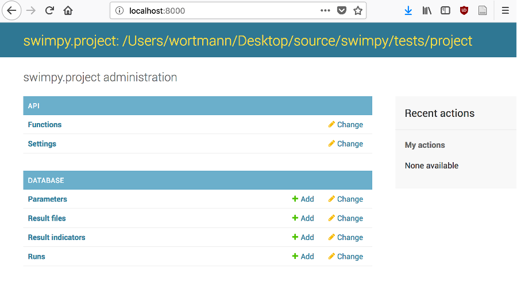Toggle the sidebar view icon
Screen dimensions: 517x287
tap(445, 10)
